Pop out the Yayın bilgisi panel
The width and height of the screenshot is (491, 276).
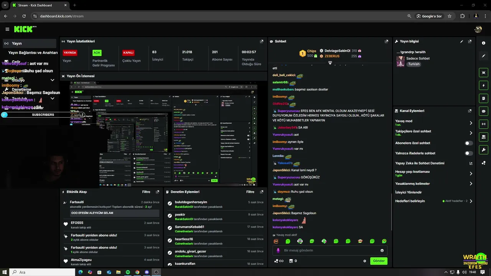click(470, 41)
